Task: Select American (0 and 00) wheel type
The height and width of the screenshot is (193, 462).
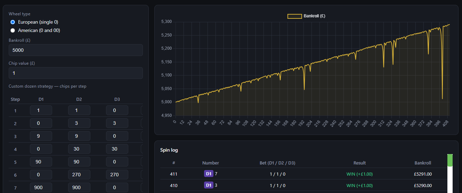Action: 13,30
